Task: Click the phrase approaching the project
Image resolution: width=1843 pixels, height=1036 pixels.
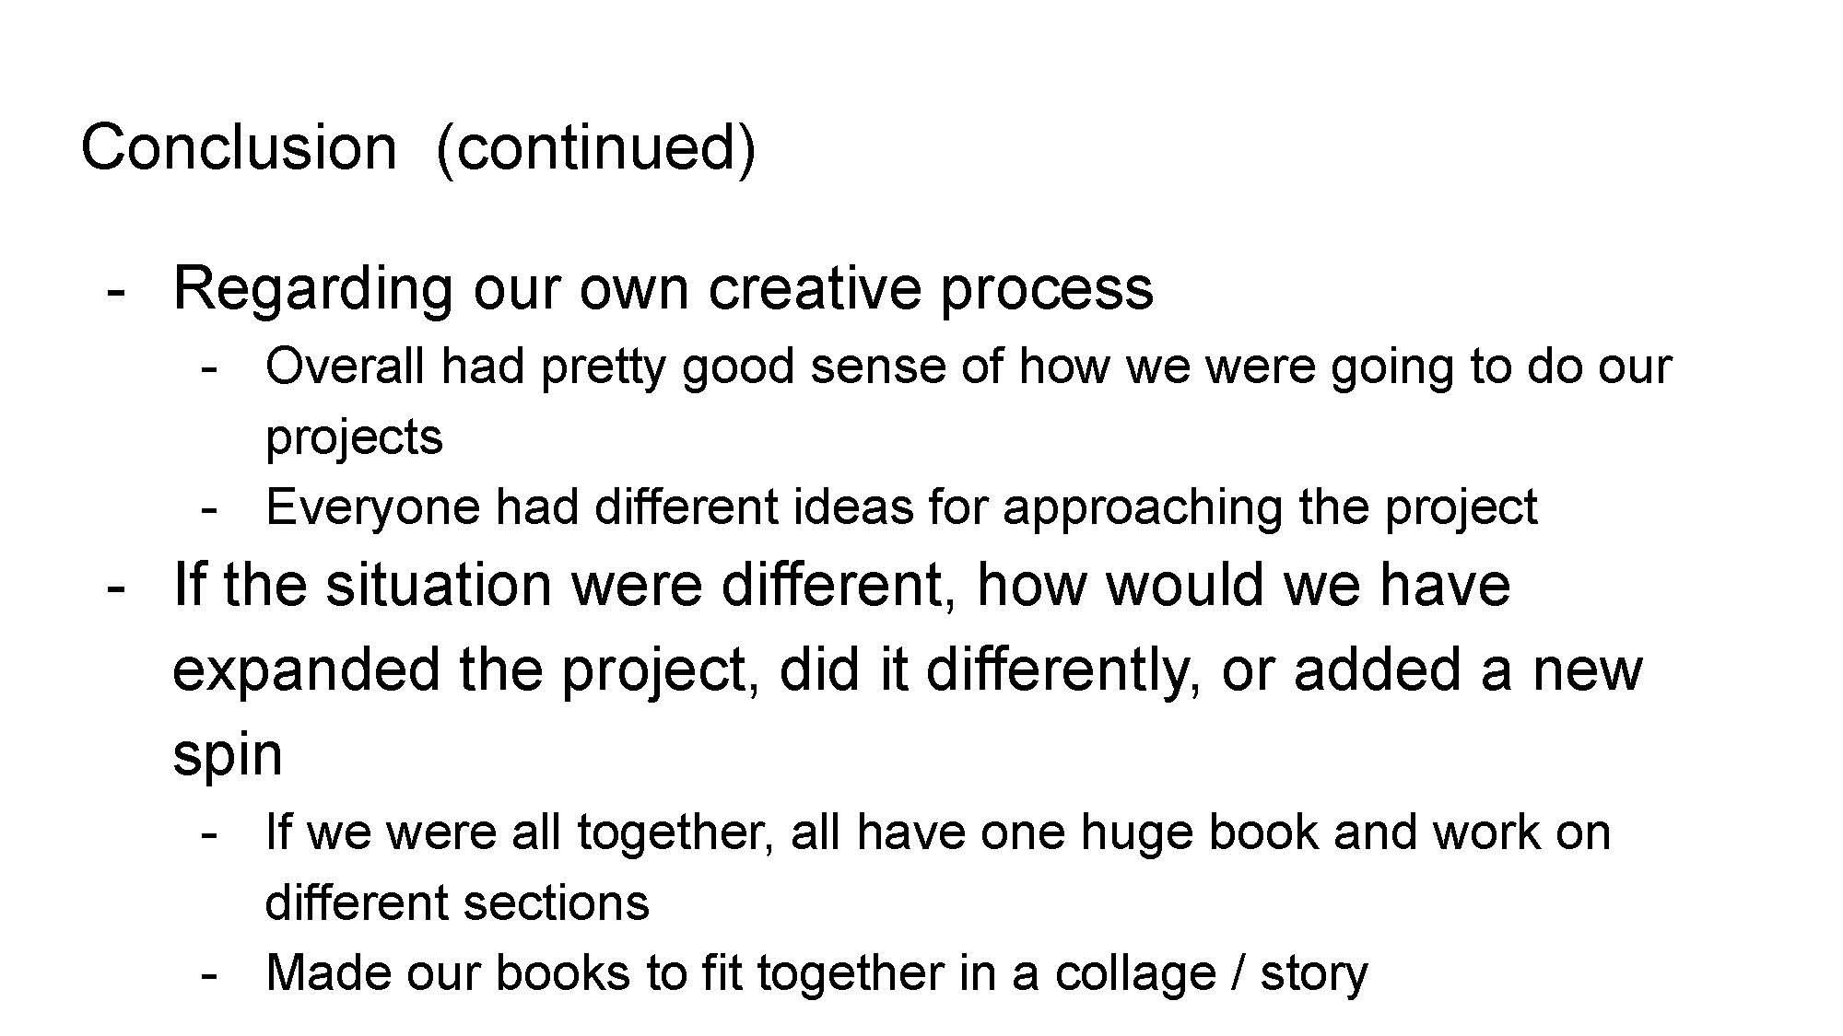Action: 1270,508
